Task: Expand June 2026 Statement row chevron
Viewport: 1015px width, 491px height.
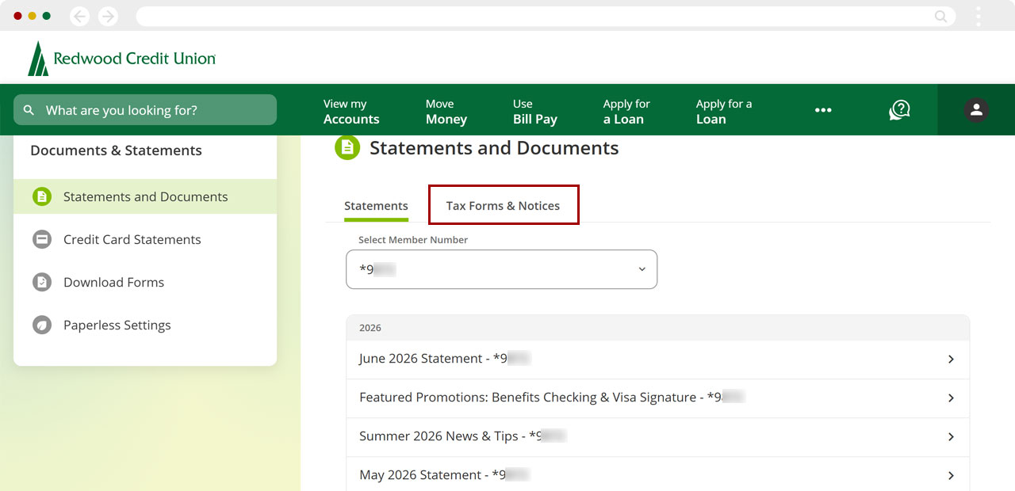Action: point(951,360)
